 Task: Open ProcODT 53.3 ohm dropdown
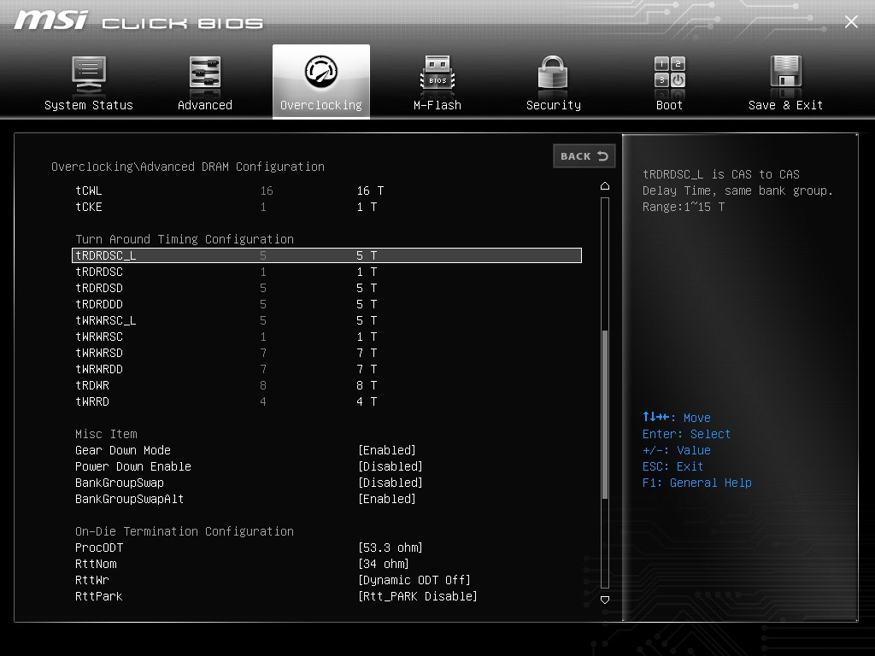coord(390,548)
